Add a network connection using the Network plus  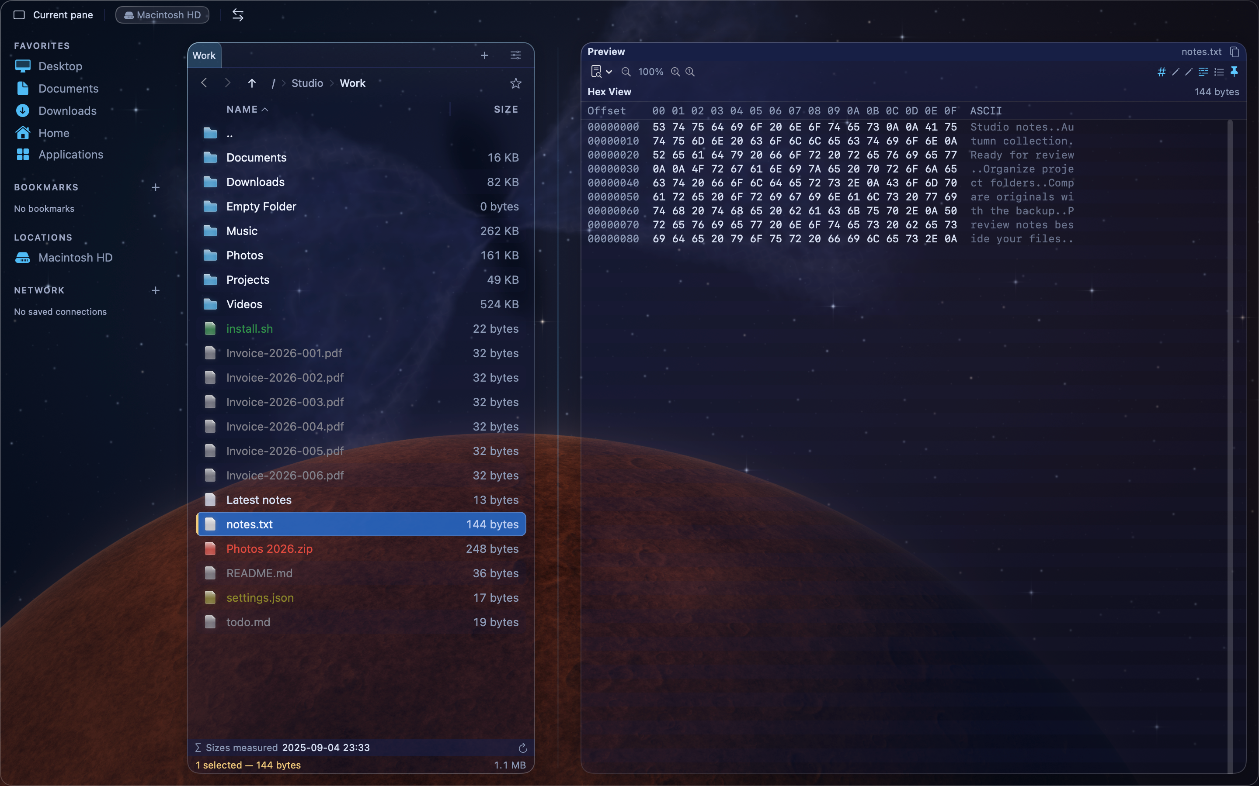156,290
